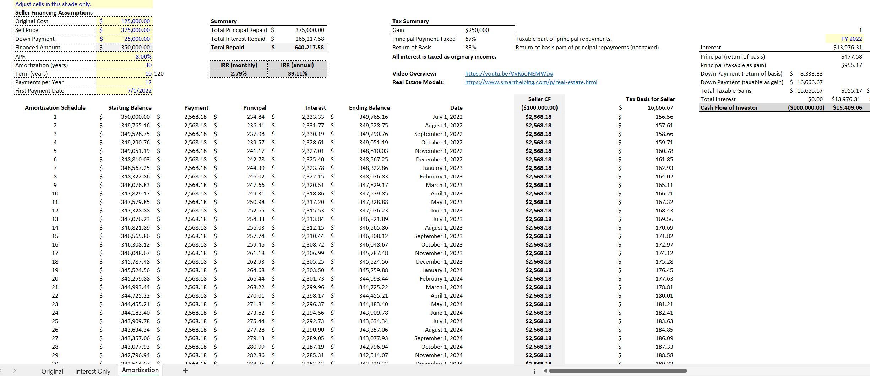
Task: Select the January 1, 2023 date cell
Action: coord(442,168)
